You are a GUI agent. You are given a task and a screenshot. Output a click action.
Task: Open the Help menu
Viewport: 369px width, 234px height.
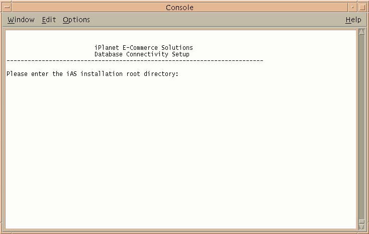point(353,20)
